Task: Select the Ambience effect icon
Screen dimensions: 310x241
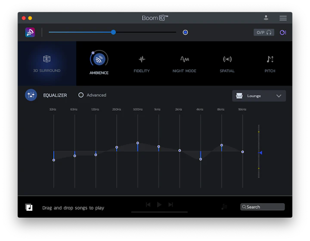Action: [99, 59]
